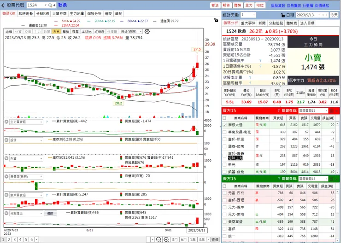
Task: Click the 今天 button
Action: 334,15
